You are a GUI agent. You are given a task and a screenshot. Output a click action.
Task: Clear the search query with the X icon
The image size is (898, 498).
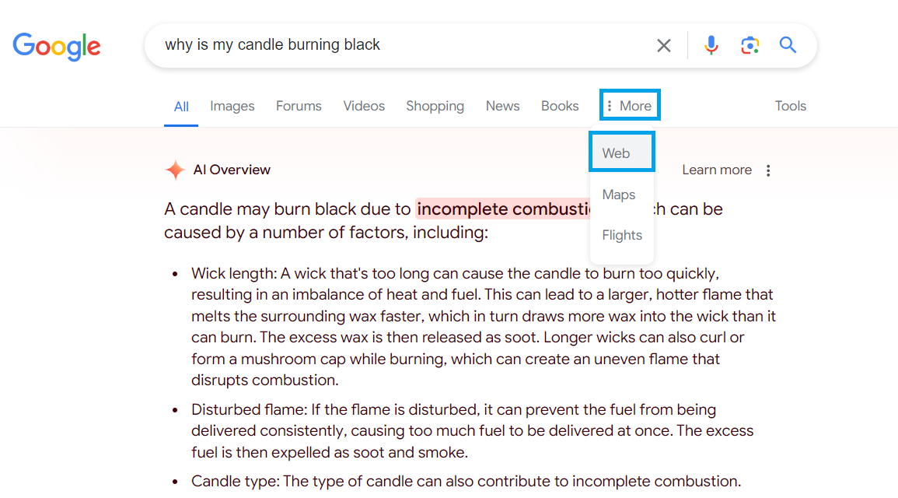click(663, 45)
